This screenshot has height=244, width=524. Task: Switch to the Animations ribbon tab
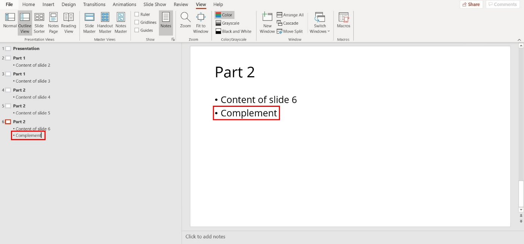click(124, 4)
